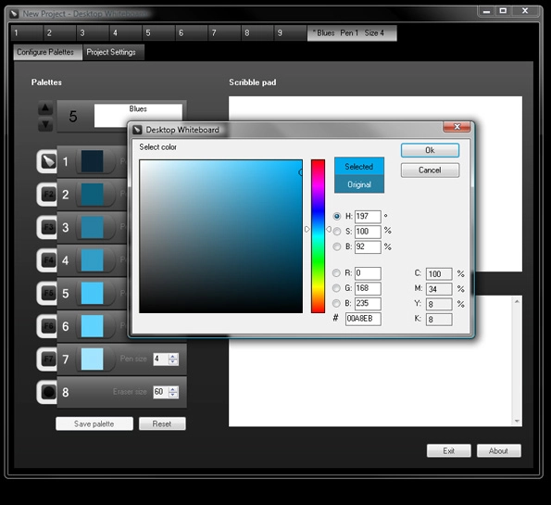Increase pen size for pen 7
The image size is (551, 505).
[173, 356]
